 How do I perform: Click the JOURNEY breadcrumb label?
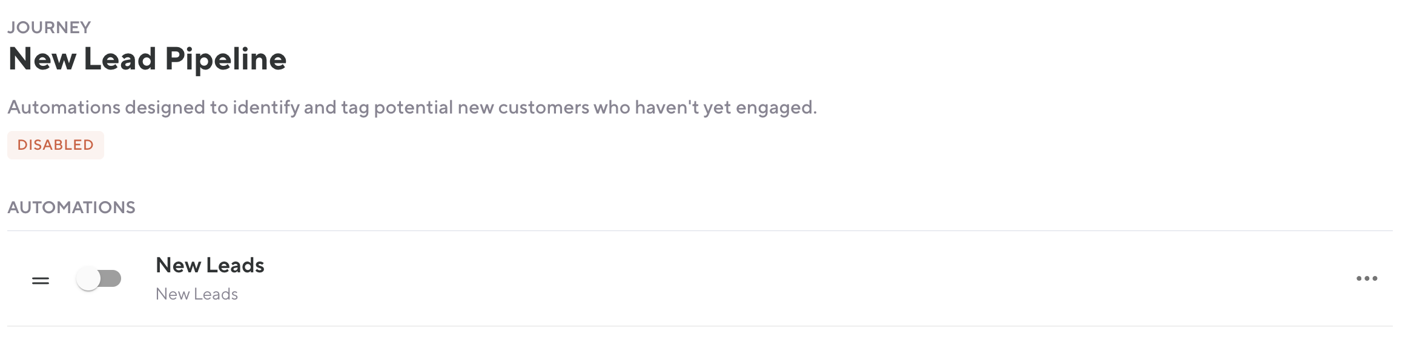coord(49,27)
